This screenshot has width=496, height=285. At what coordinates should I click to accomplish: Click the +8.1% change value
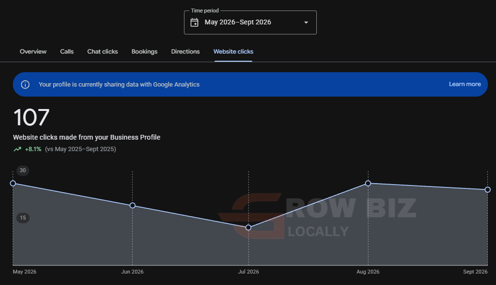pos(33,149)
